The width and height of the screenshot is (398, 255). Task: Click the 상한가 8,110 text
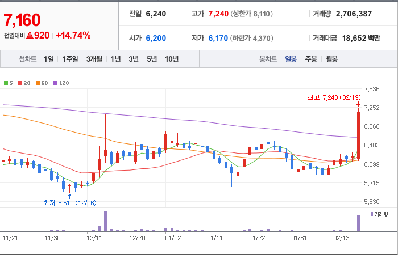[252, 14]
